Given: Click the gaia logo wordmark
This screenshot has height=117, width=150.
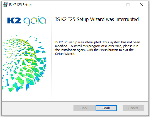Looking at the screenshot, I should pyautogui.click(x=35, y=21).
